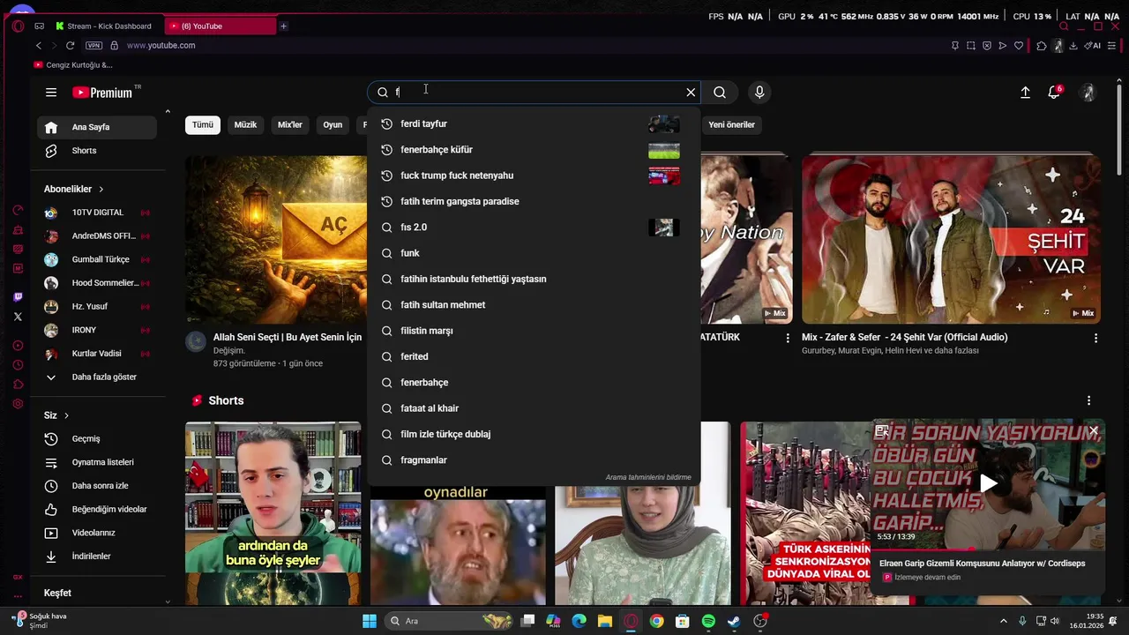Expand the miniplayer to full view
This screenshot has height=635, width=1129.
click(882, 431)
